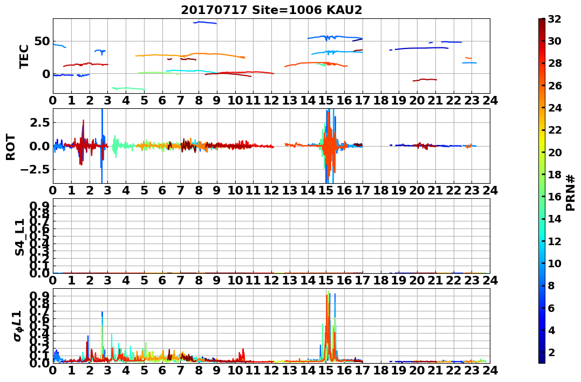Image resolution: width=581 pixels, height=382 pixels.
Task: Click the dark blue bottom of the PRN colorbar
Action: (542, 360)
